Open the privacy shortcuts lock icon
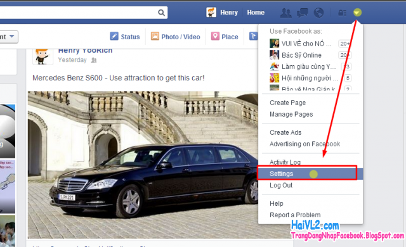This screenshot has height=247, width=406. click(x=343, y=13)
